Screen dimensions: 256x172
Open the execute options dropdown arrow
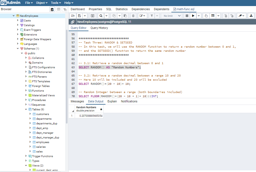coord(199,16)
